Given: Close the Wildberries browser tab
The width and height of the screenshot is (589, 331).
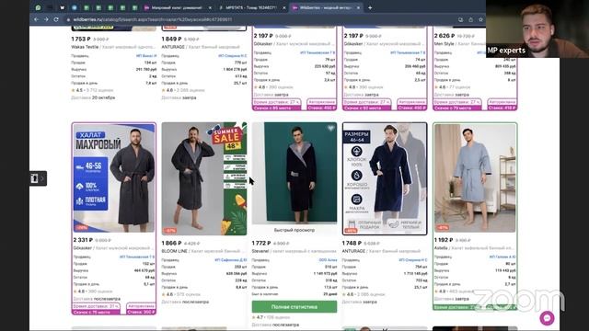Looking at the screenshot, I should 358,7.
